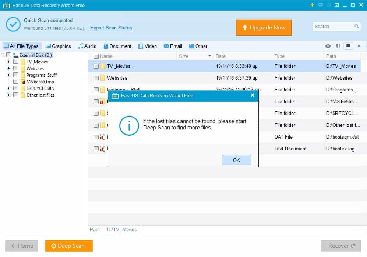This screenshot has height=257, width=367.
Task: Expand the Websites tree node
Action: pos(9,69)
